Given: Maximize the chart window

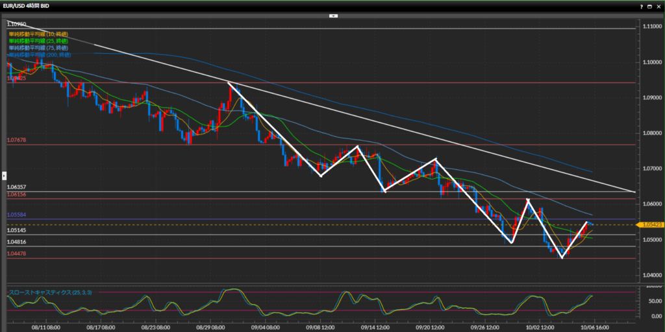Looking at the screenshot, I should coord(650,5).
